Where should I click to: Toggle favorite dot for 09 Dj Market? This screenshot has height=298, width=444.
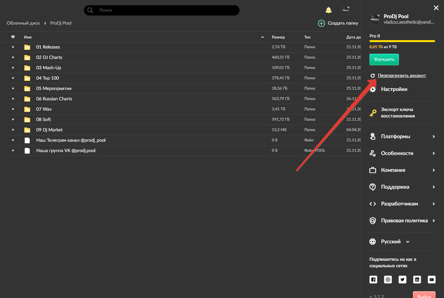13,130
